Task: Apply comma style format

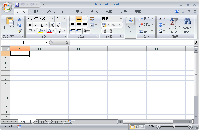Action: click(120, 25)
